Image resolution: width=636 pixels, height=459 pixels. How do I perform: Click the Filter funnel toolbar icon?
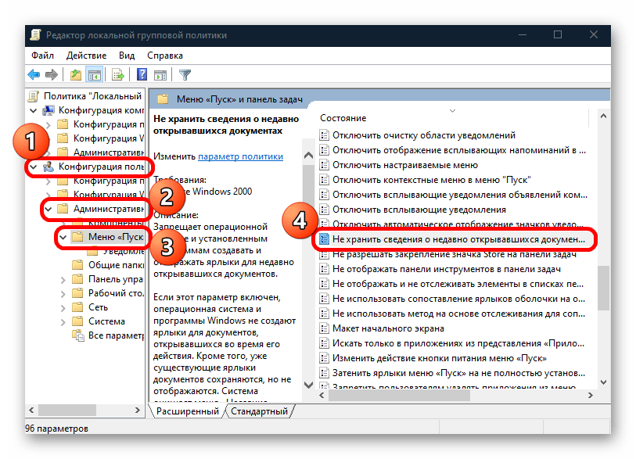[x=185, y=75]
